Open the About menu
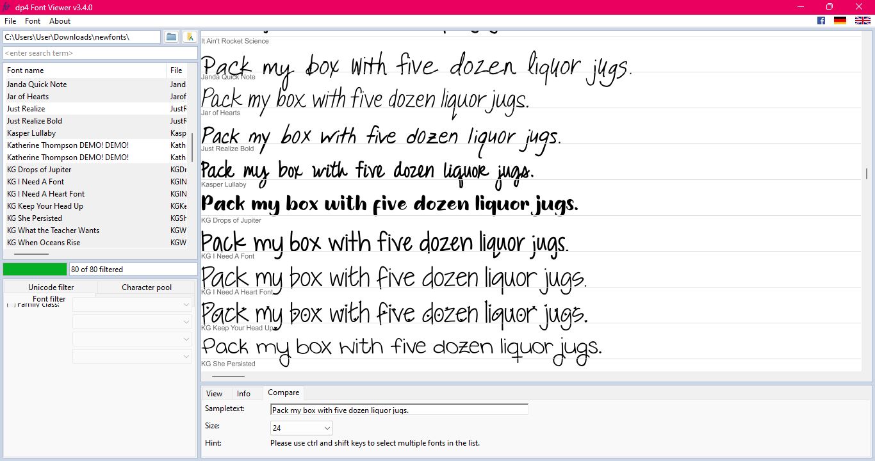875x461 pixels. click(59, 21)
